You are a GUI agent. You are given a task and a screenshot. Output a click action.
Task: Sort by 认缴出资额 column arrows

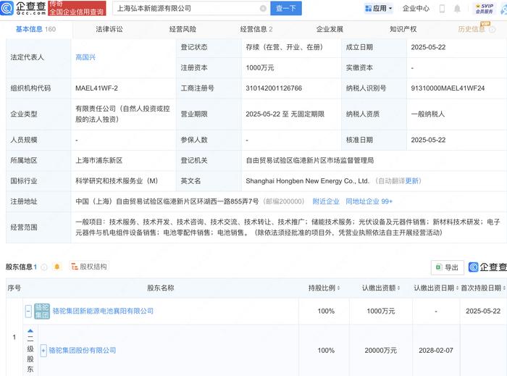(398, 288)
